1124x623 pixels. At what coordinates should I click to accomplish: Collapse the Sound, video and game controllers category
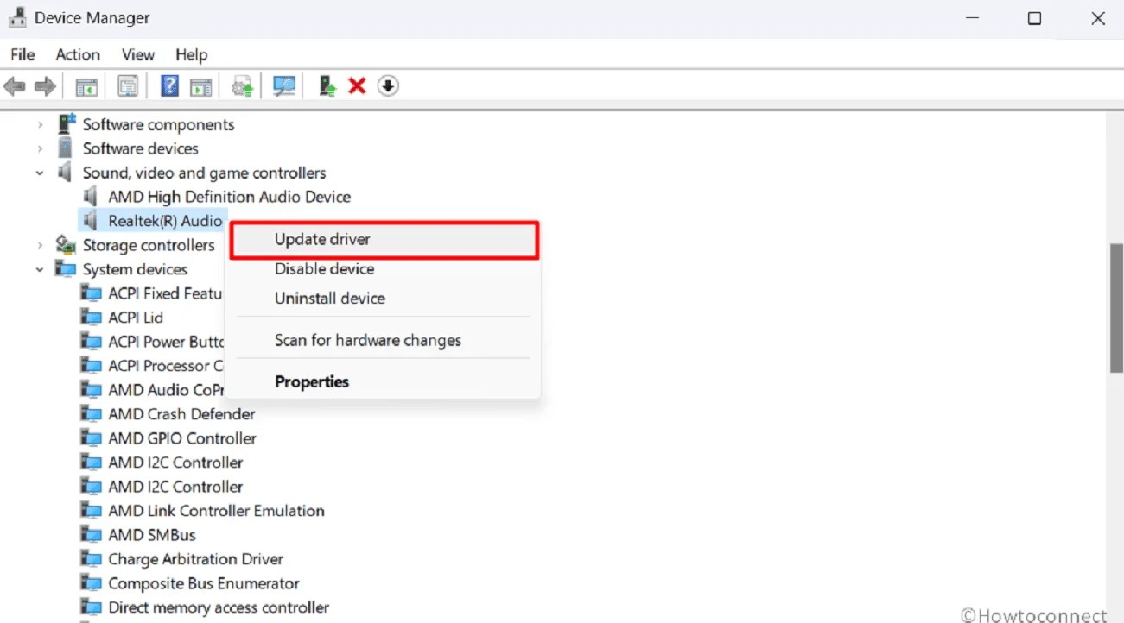pyautogui.click(x=39, y=173)
